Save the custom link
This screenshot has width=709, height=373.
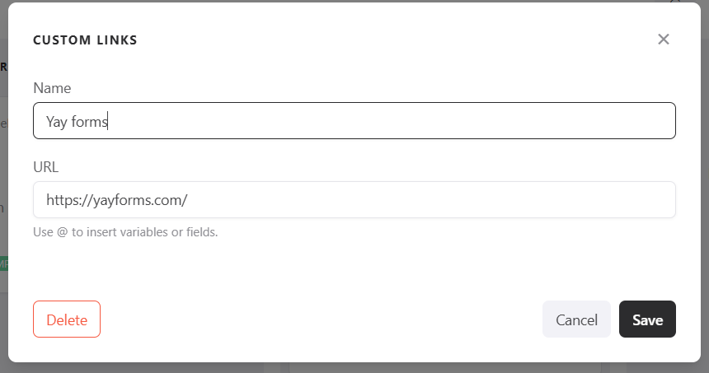pos(647,319)
